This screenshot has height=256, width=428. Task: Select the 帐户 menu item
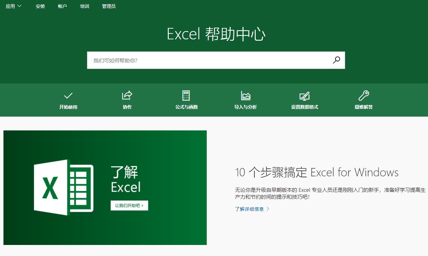point(62,6)
